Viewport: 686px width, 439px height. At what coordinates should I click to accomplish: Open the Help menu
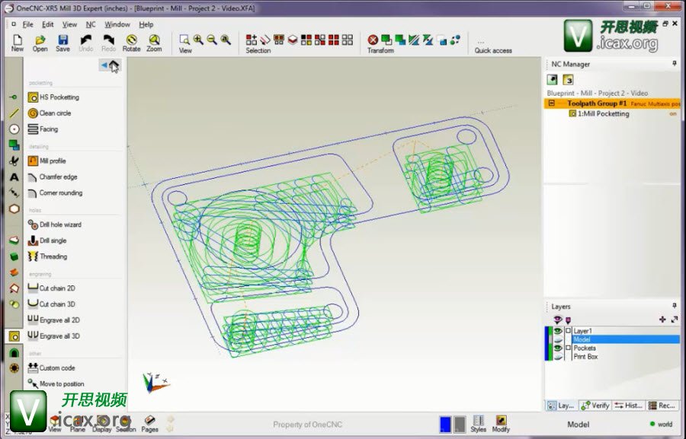point(146,24)
